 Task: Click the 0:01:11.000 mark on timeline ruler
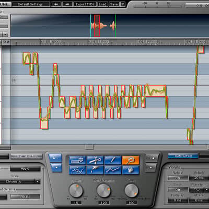point(99,42)
